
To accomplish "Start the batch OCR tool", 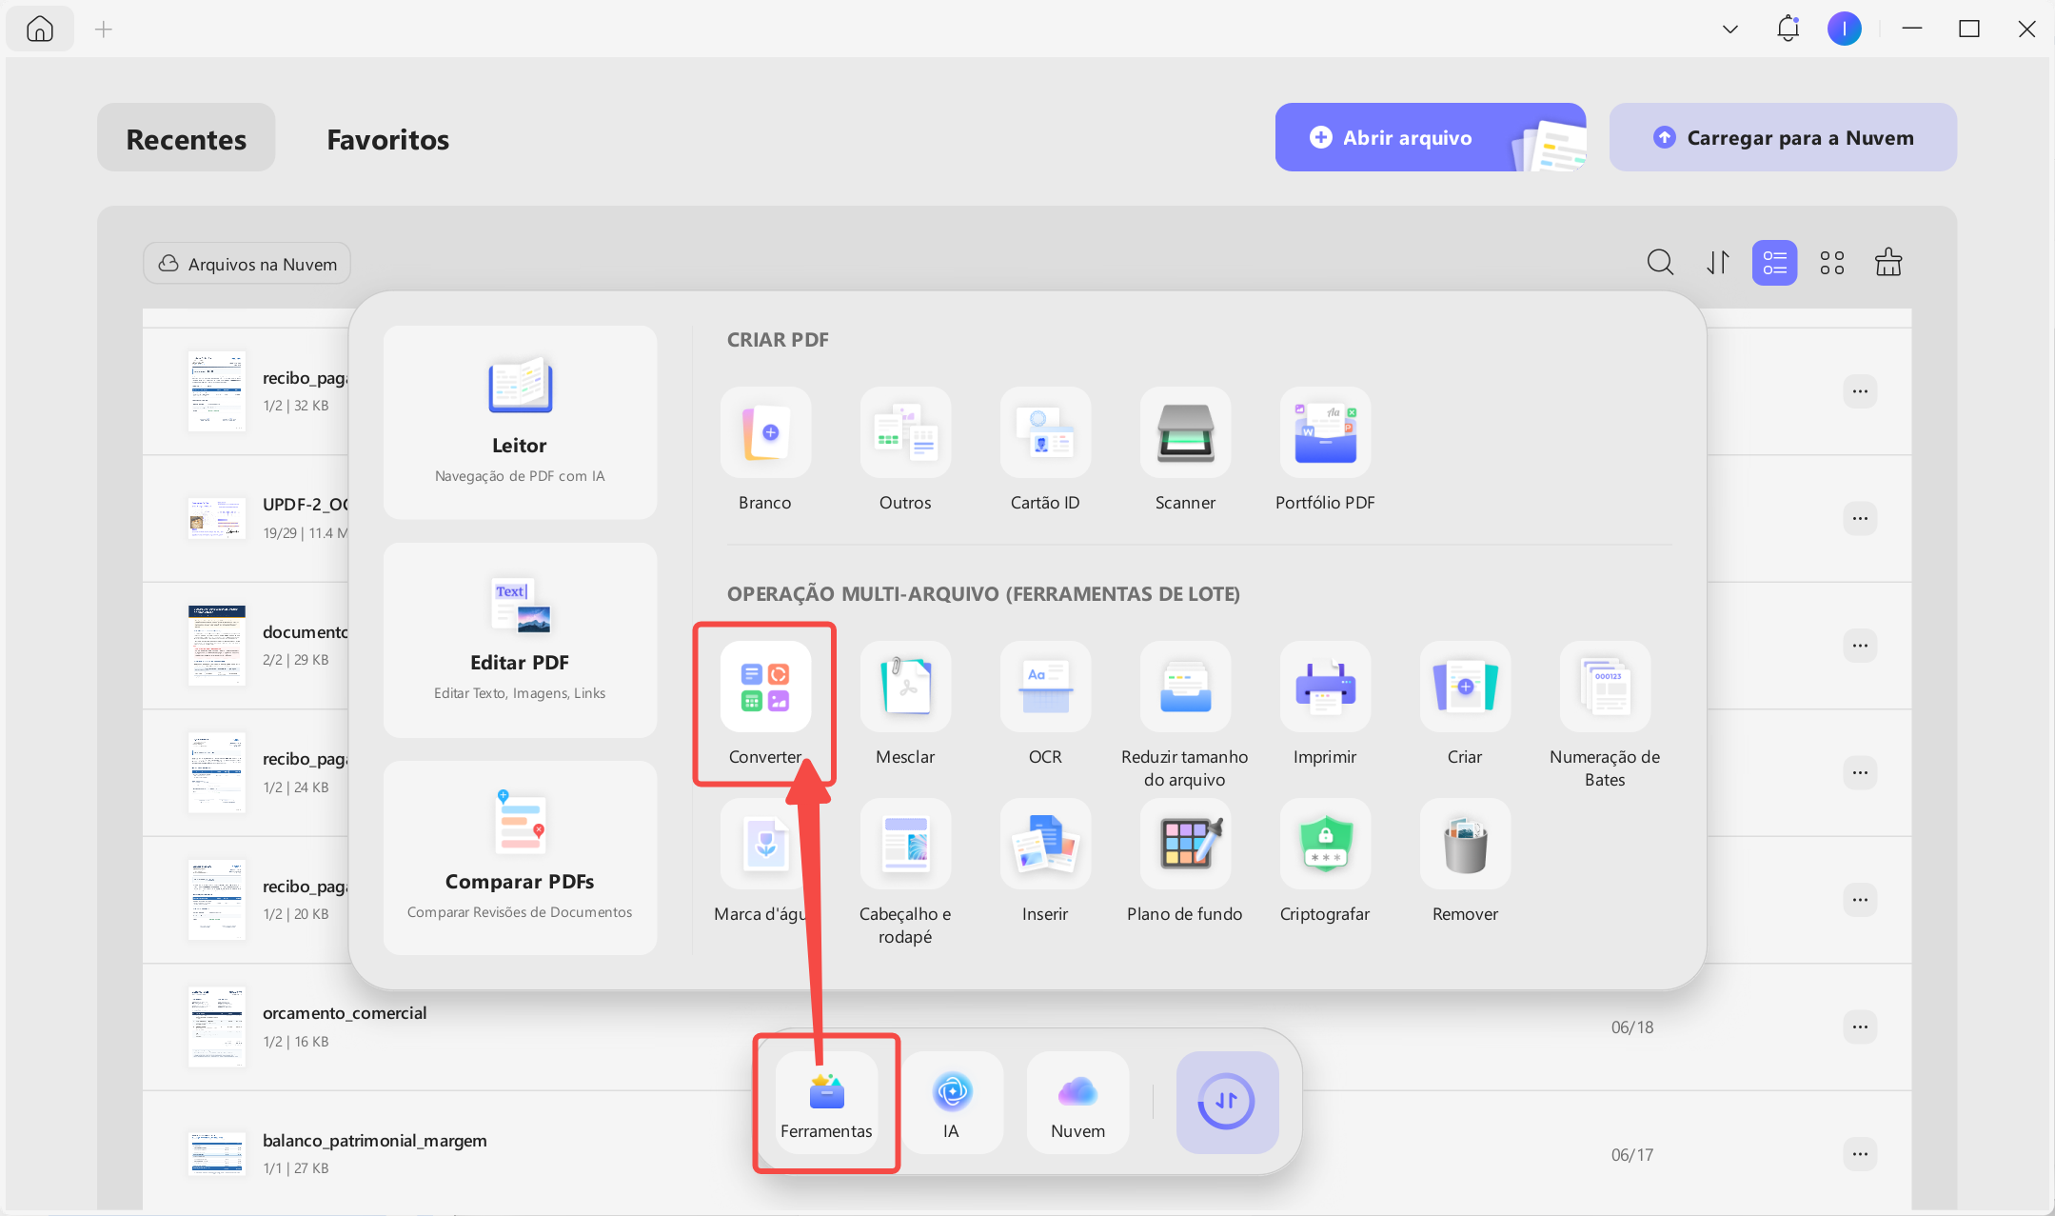I will (x=1045, y=687).
